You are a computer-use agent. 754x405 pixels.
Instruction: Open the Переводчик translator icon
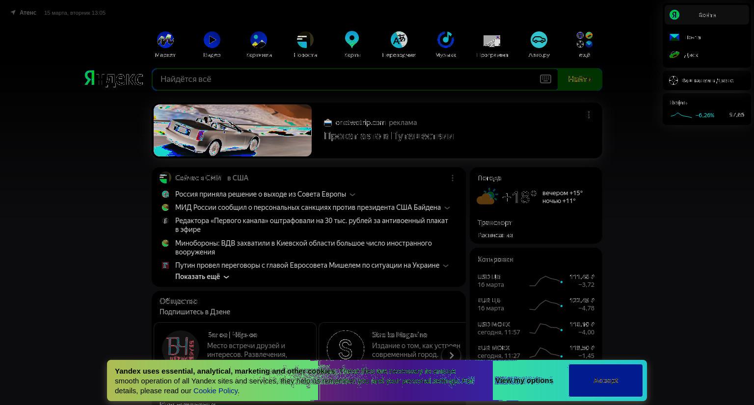399,40
